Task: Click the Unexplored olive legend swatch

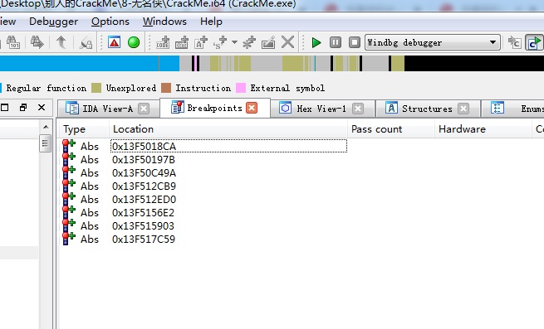Action: [96, 88]
